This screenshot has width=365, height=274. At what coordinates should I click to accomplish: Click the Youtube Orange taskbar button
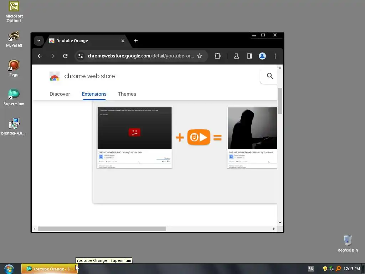tap(49, 269)
